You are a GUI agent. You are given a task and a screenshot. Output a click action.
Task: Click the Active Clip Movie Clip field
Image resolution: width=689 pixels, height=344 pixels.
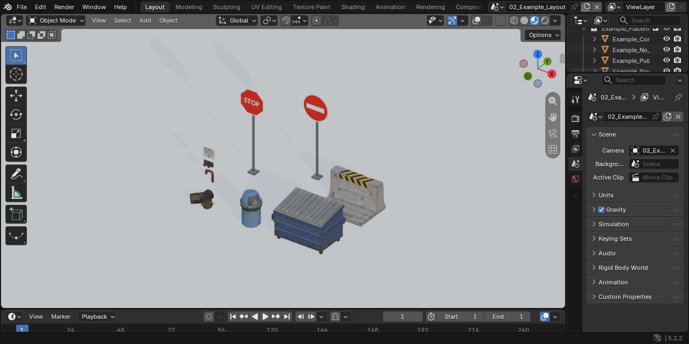[x=654, y=177]
